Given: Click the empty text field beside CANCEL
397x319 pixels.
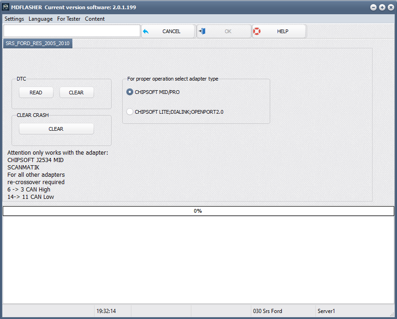Looking at the screenshot, I should point(72,31).
